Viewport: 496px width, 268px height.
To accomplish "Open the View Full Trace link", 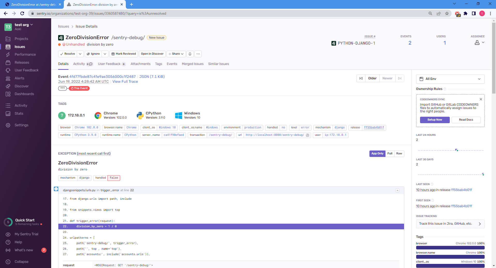I will (125, 81).
